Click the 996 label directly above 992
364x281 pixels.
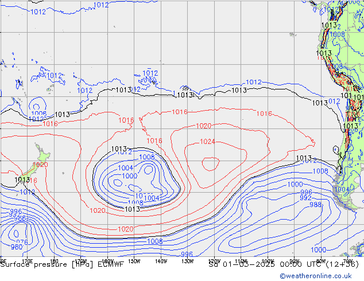306,192
